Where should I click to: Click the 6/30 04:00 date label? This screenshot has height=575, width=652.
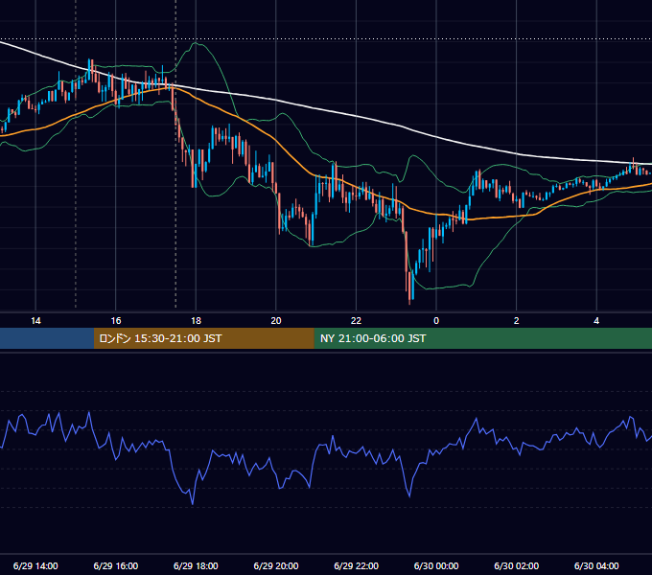[x=596, y=565]
